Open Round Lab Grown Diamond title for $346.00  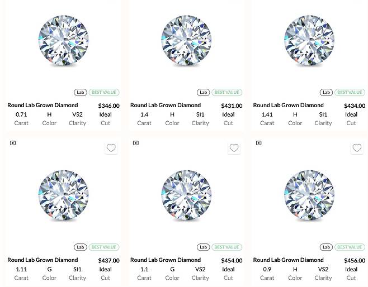coord(43,105)
